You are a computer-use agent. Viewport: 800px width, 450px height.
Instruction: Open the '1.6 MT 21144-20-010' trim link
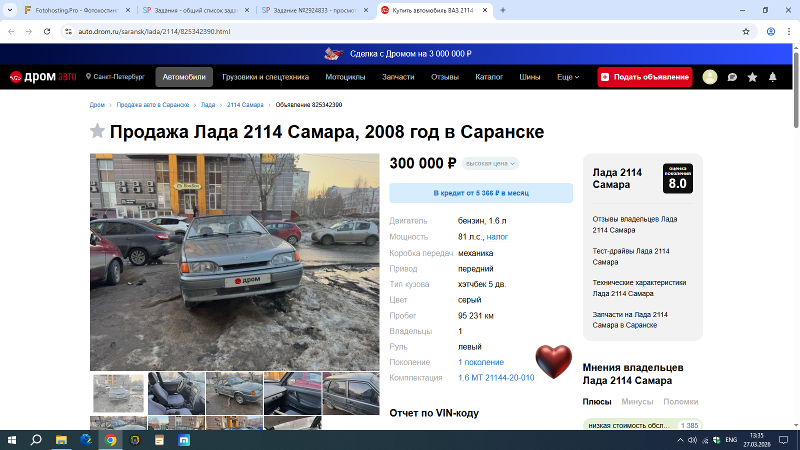pyautogui.click(x=496, y=378)
